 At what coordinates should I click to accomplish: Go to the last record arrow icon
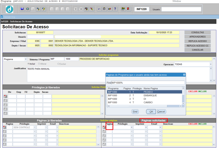[68, 9]
